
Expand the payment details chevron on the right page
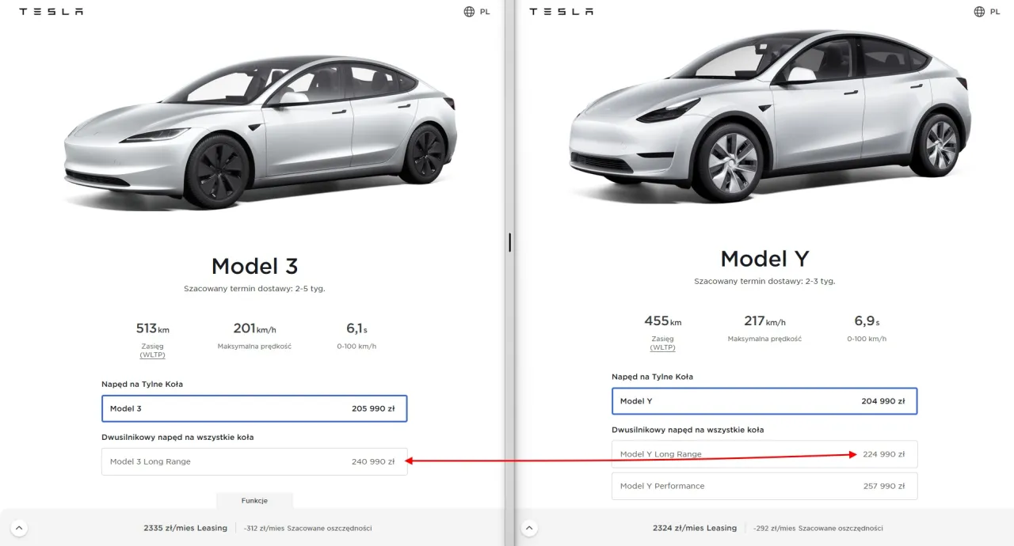click(x=529, y=528)
